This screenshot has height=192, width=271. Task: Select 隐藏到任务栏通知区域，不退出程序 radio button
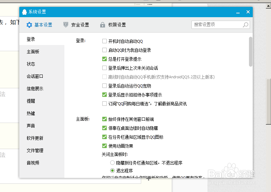112,162
